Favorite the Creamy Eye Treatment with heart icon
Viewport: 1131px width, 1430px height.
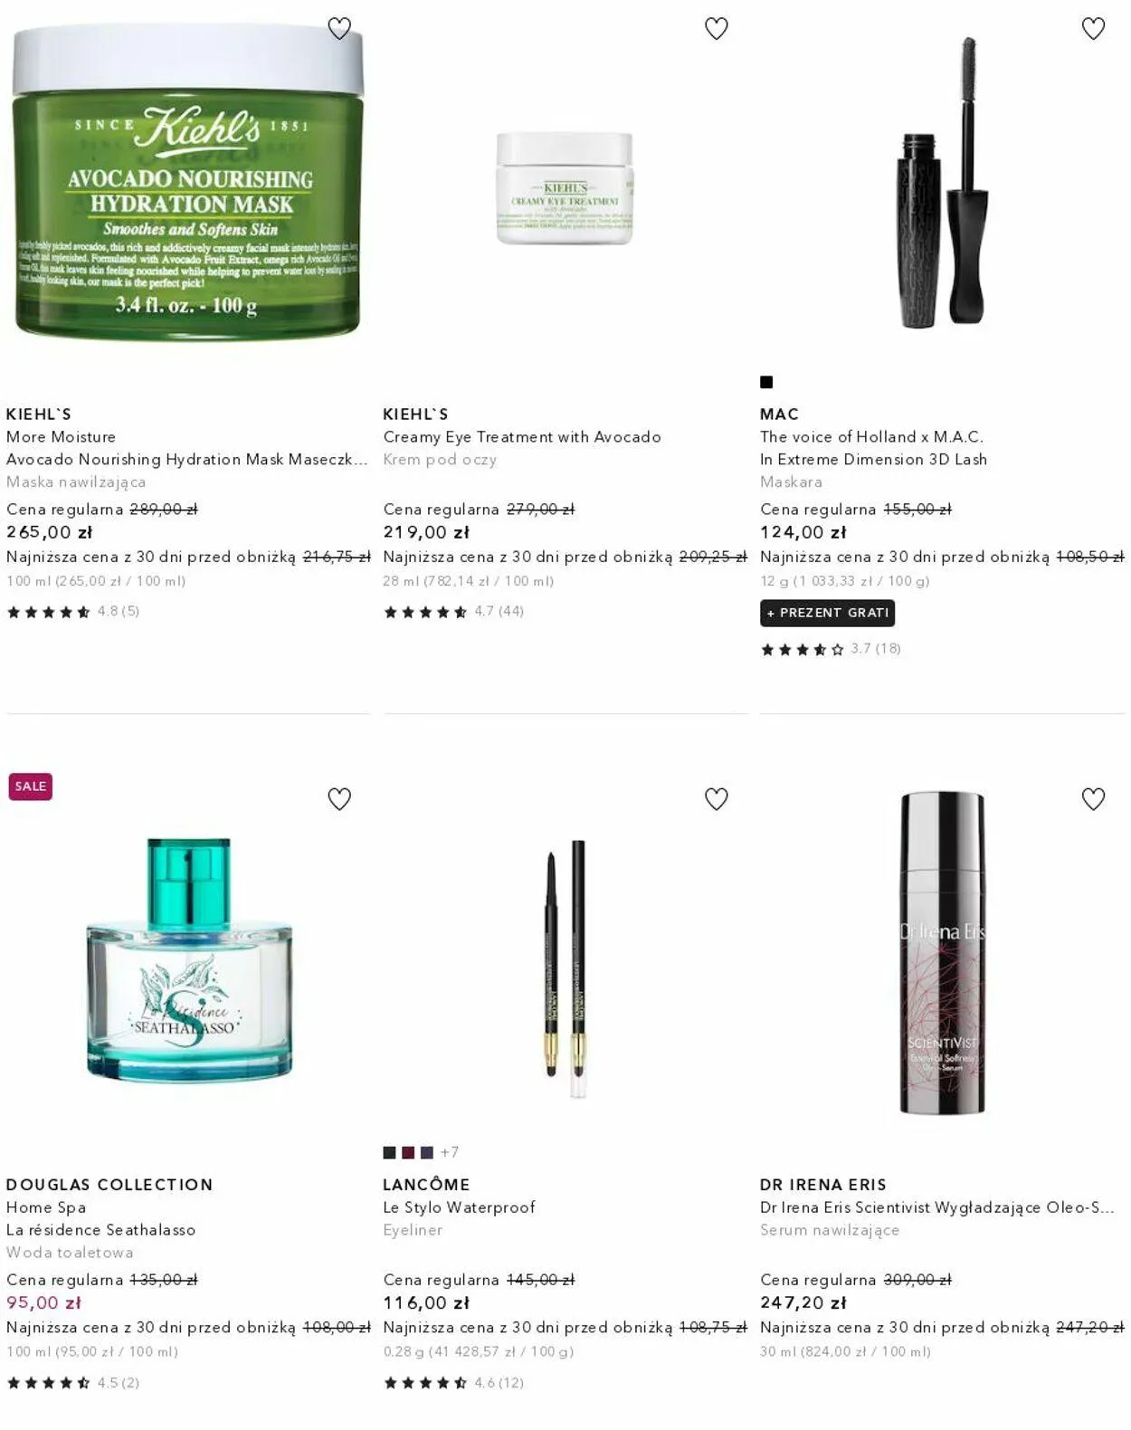tap(717, 29)
